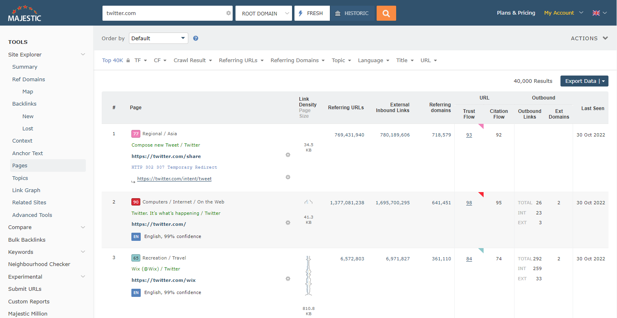
Task: Click the link density chart for twitter.com/wix
Action: coord(308,275)
